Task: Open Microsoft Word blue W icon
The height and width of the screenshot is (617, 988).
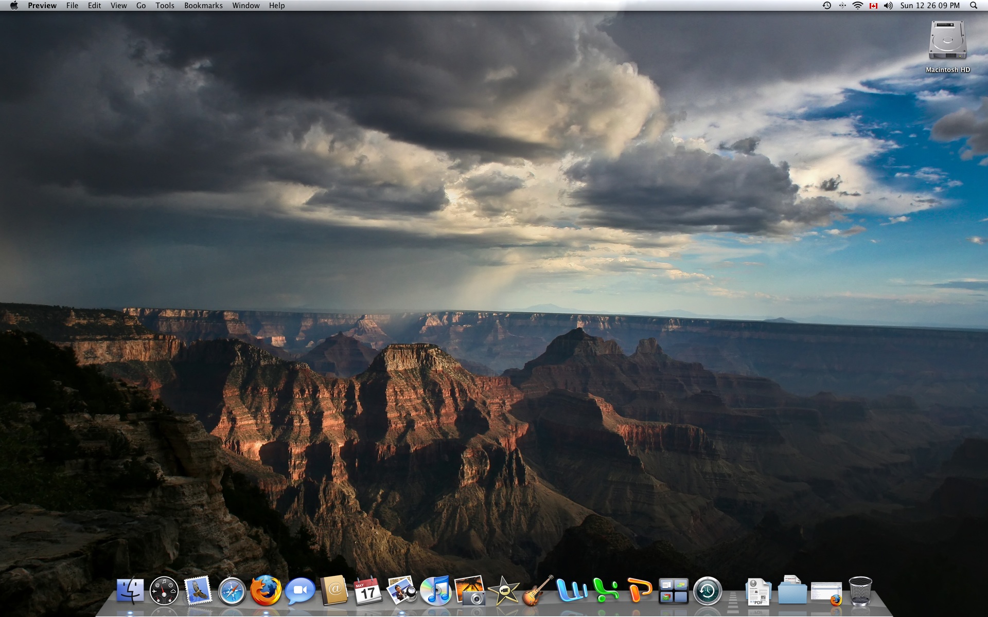Action: click(572, 590)
